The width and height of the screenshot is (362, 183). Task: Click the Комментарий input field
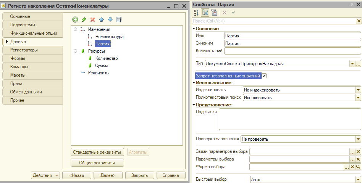[293, 51]
